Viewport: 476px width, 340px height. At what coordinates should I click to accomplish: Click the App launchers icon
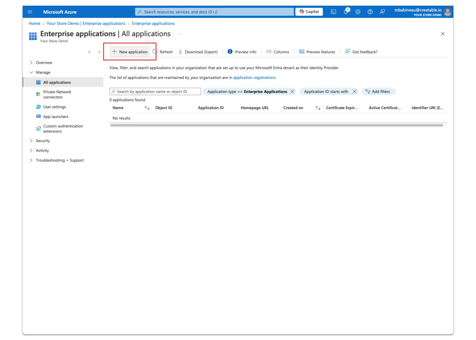(x=38, y=117)
